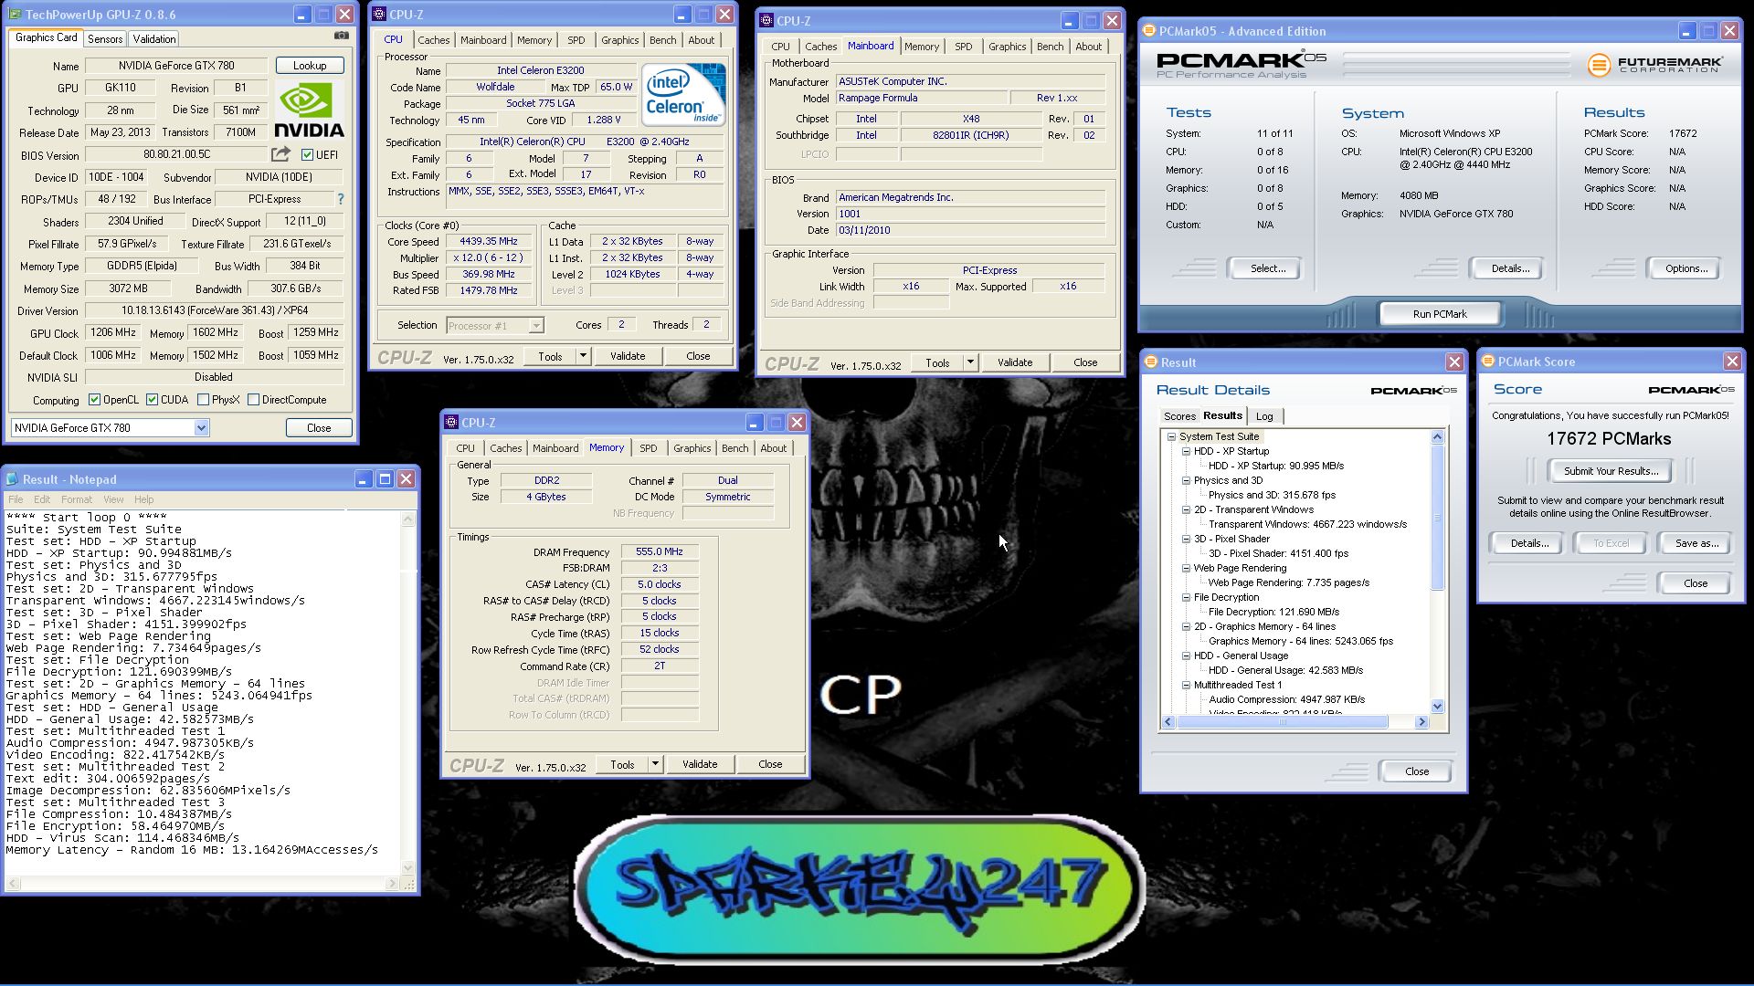
Task: Click the Run PCMark button
Action: click(x=1439, y=314)
